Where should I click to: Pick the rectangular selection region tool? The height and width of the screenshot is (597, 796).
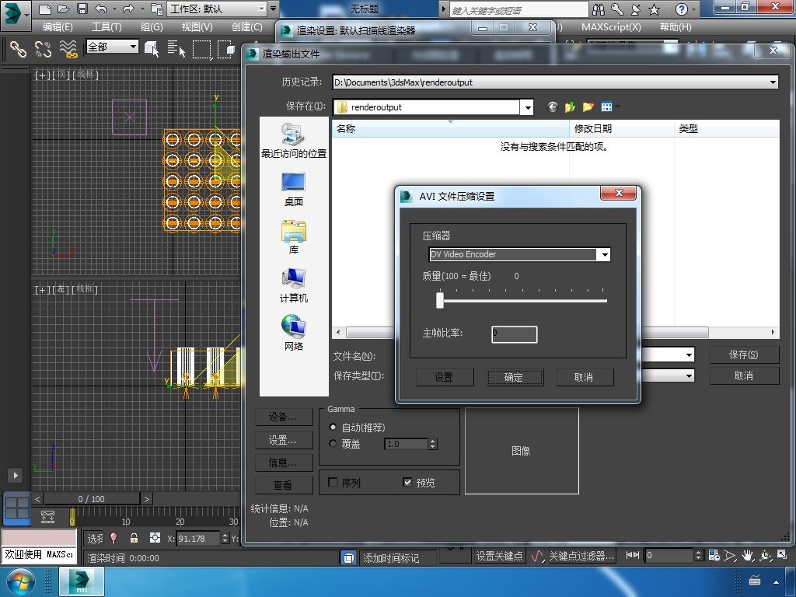pos(201,49)
